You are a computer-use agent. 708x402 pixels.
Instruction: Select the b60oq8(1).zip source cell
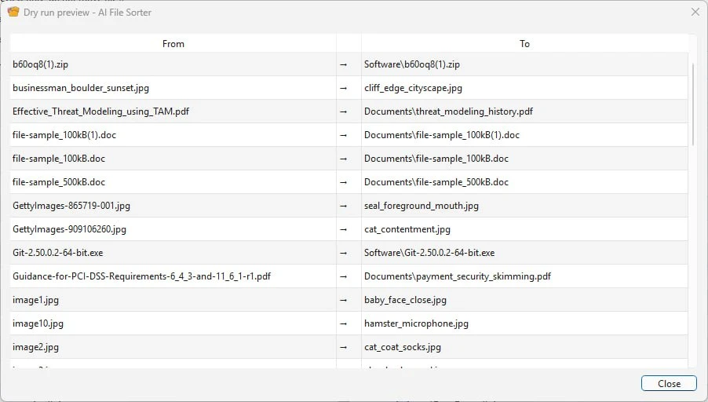click(173, 64)
